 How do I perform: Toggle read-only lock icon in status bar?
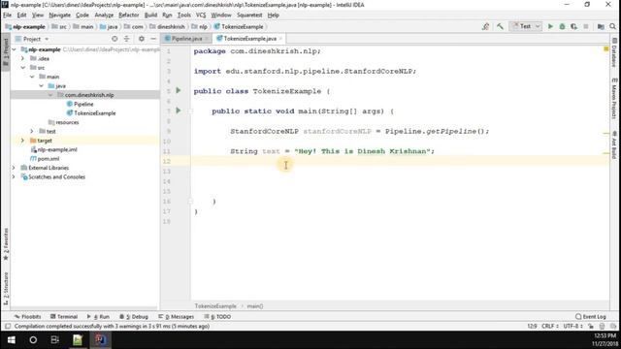[591, 327]
